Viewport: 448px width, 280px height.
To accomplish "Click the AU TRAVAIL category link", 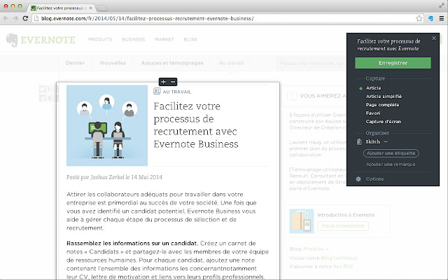I will click(177, 92).
